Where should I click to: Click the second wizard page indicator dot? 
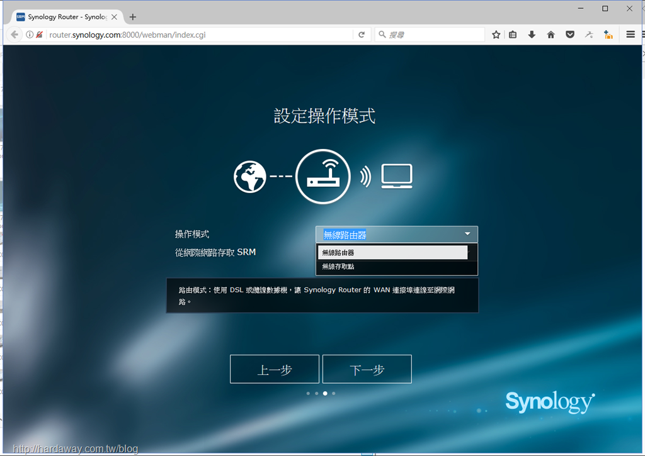pos(316,394)
